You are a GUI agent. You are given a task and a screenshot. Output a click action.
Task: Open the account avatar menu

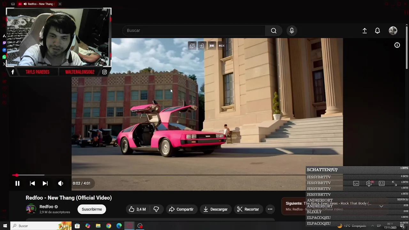coord(393,31)
